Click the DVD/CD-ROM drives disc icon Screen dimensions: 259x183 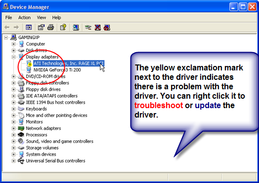tap(21, 76)
